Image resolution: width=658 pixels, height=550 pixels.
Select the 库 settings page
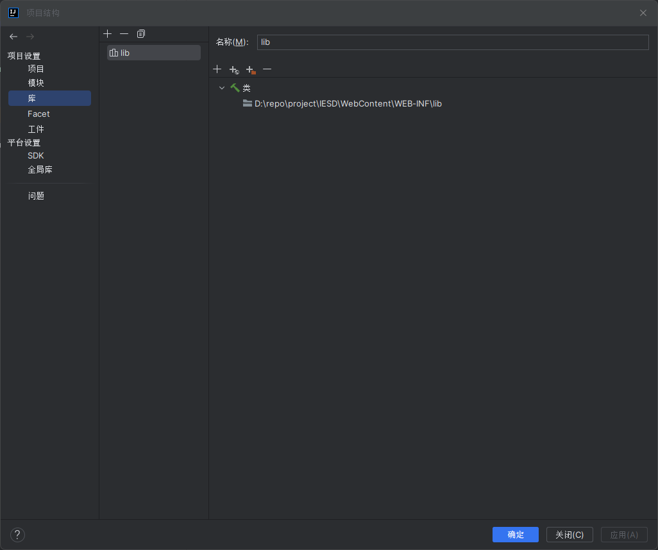pyautogui.click(x=49, y=98)
